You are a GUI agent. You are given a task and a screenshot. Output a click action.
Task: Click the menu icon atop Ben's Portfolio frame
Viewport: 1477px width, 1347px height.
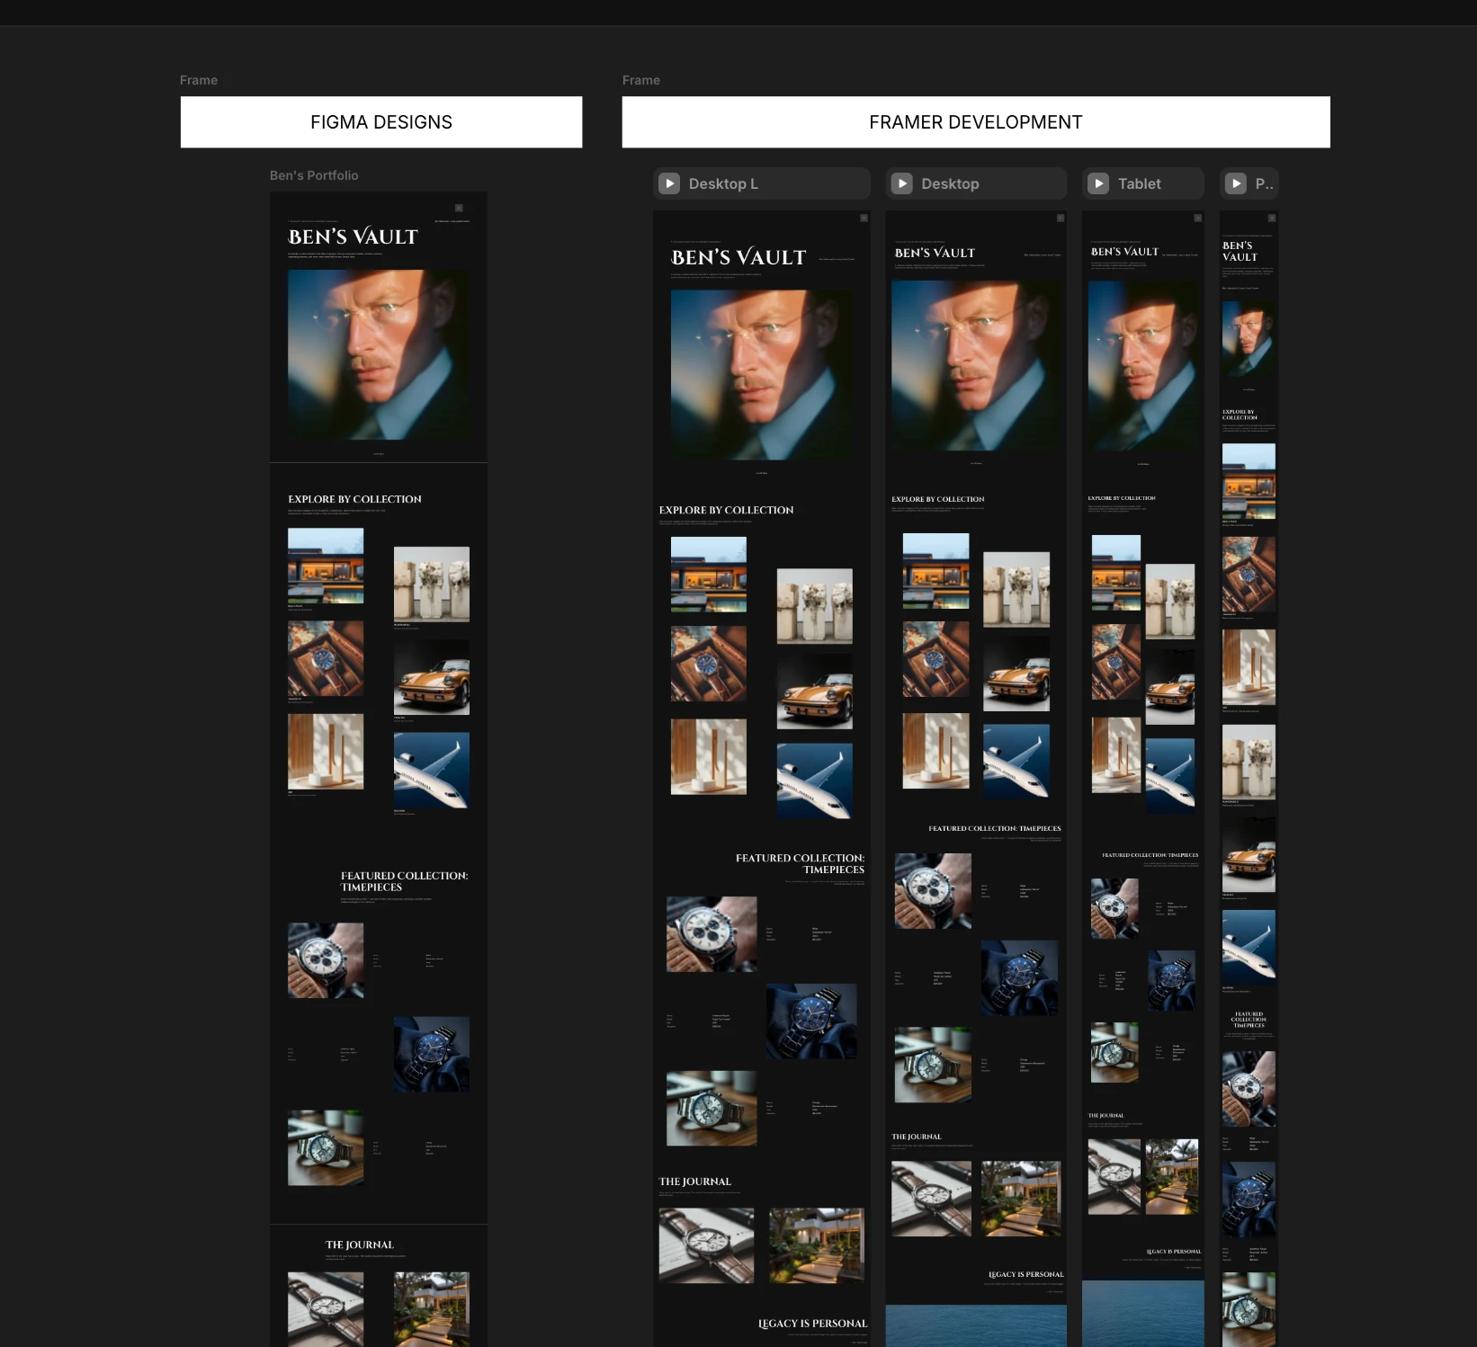coord(459,208)
